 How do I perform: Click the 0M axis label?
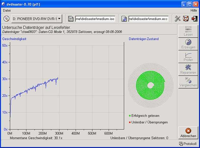[x=10, y=133]
